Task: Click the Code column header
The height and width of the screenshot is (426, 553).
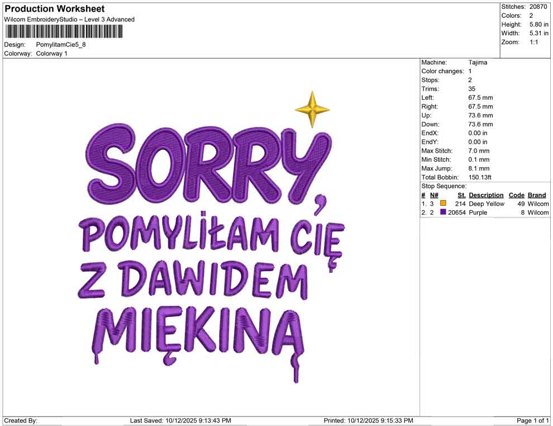Action: (516, 195)
